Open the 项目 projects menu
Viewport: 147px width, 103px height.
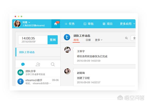tap(108, 24)
